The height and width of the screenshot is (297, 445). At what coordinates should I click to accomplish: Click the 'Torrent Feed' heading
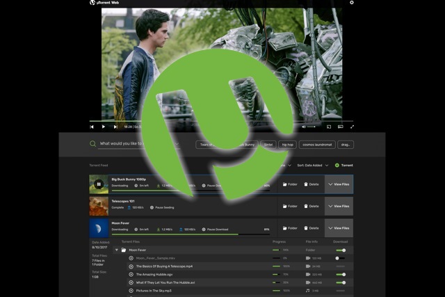[x=99, y=166]
